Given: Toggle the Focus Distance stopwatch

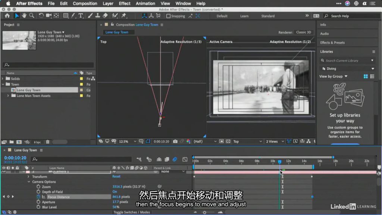Looking at the screenshot, I should click(x=38, y=197).
